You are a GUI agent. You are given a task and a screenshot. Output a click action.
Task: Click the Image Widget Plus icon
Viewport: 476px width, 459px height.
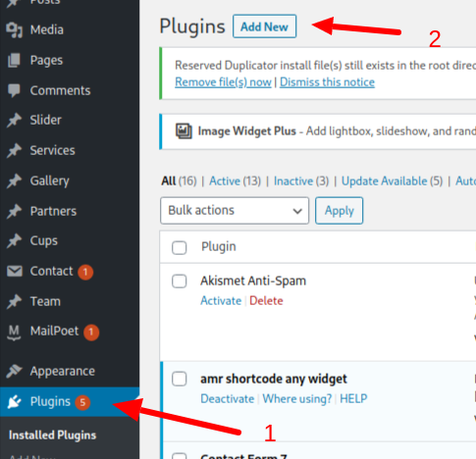pyautogui.click(x=184, y=131)
